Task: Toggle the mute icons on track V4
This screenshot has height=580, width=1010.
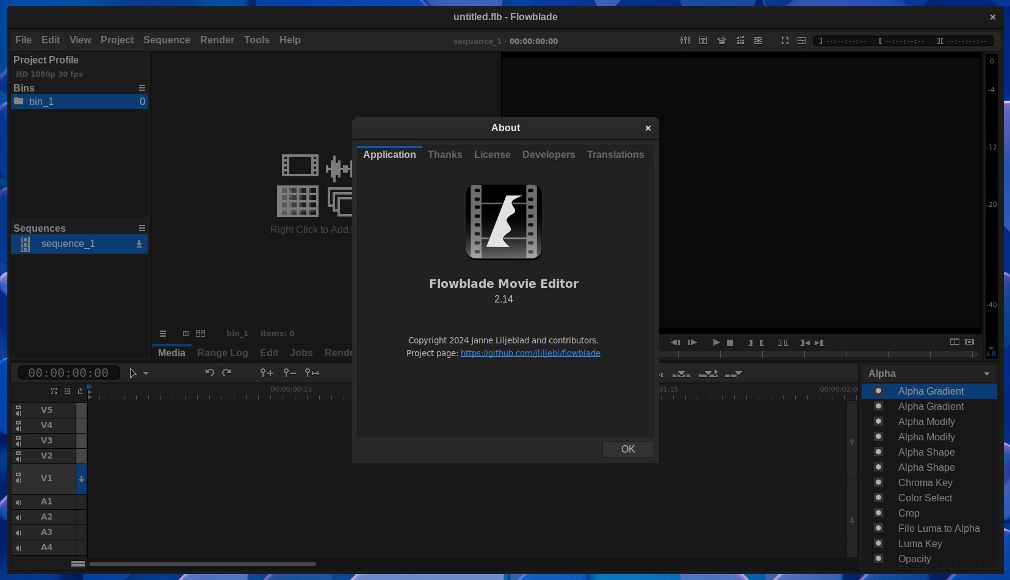Action: pos(18,426)
